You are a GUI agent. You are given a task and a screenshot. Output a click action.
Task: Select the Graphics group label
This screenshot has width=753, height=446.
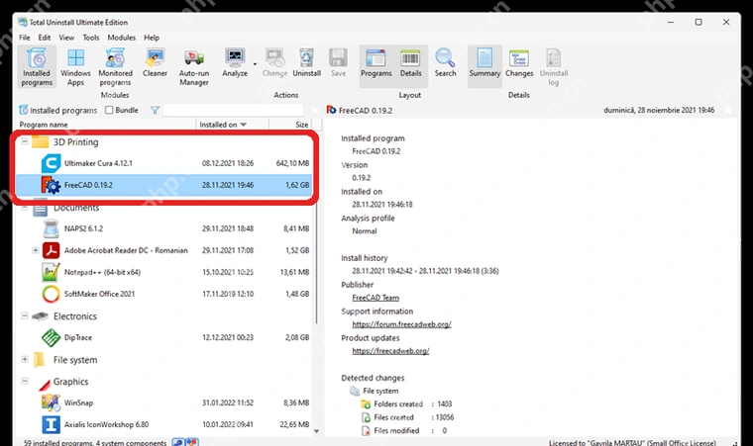pyautogui.click(x=70, y=382)
